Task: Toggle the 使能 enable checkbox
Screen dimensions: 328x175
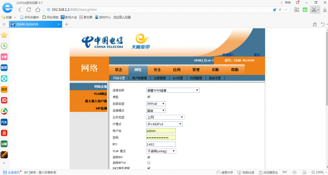Action: pos(149,97)
